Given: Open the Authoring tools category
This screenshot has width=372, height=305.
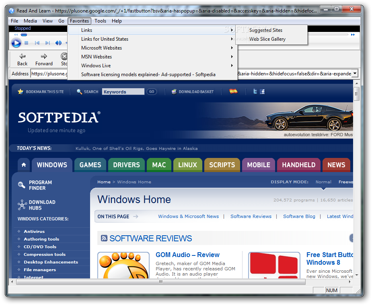Looking at the screenshot, I should click(41, 239).
